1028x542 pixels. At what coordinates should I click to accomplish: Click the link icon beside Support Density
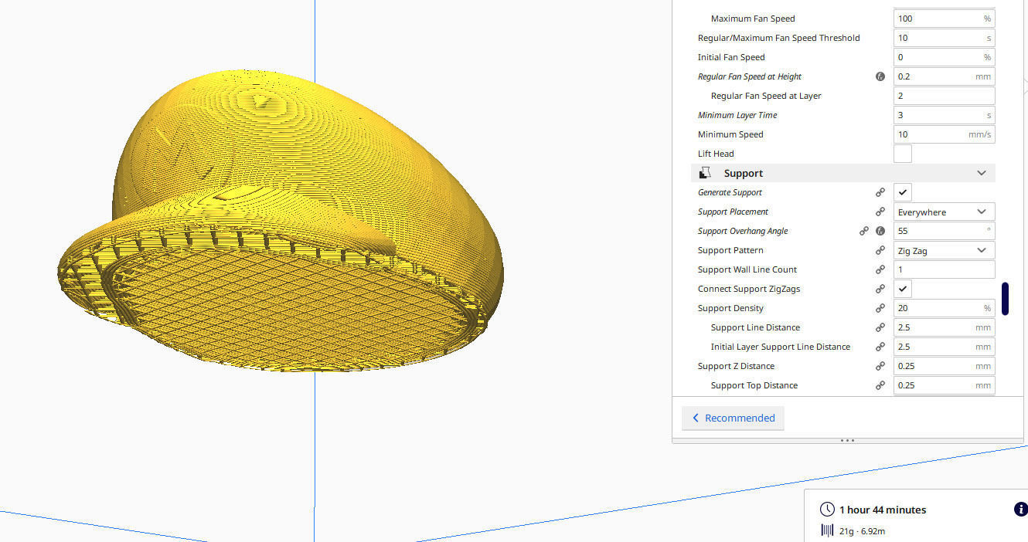pyautogui.click(x=880, y=308)
